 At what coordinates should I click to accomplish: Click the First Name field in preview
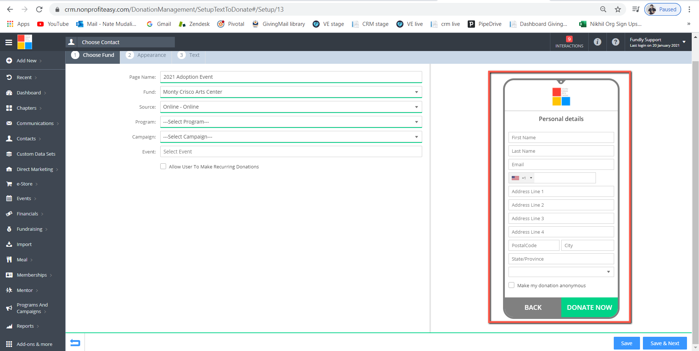pos(561,137)
